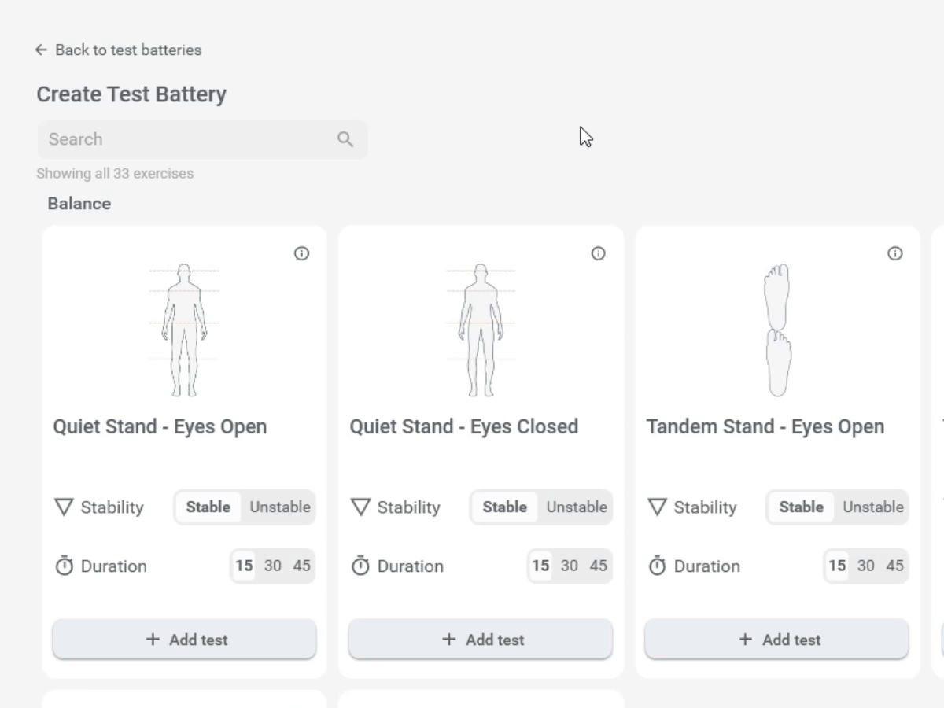This screenshot has height=708, width=944.
Task: Click Duration label in Quiet Stand - Eyes Closed
Action: [x=410, y=566]
